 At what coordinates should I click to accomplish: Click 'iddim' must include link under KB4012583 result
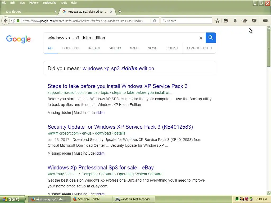click(x=100, y=154)
